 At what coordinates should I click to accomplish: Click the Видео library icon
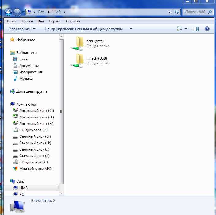[x=15, y=59]
